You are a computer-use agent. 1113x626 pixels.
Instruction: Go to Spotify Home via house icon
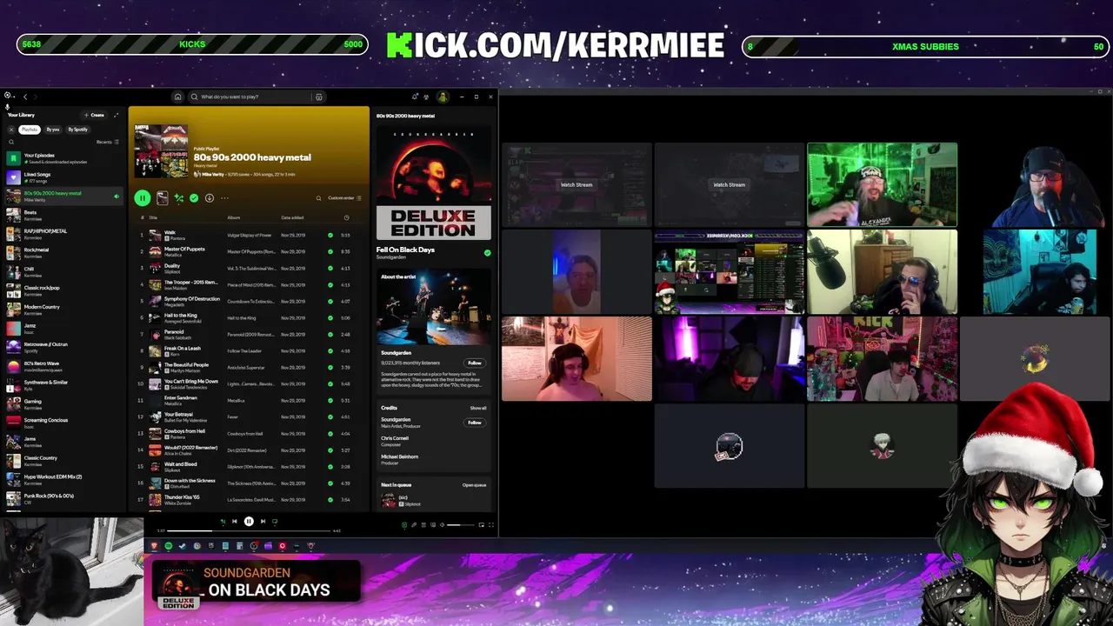point(177,97)
